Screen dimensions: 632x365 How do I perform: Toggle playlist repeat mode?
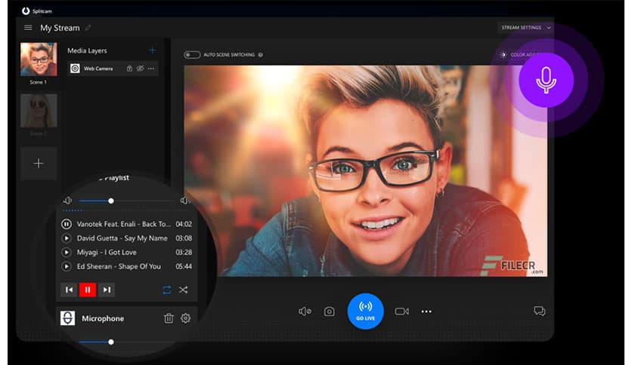coord(166,290)
